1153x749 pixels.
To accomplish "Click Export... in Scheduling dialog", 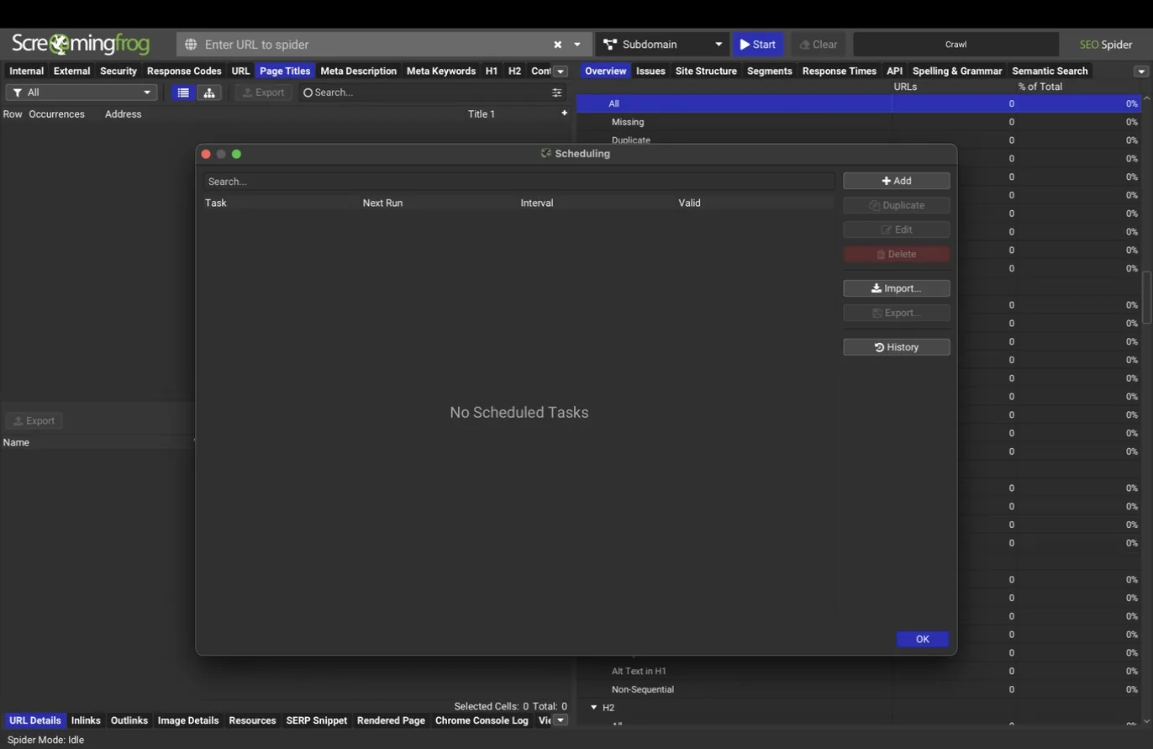I will [897, 313].
